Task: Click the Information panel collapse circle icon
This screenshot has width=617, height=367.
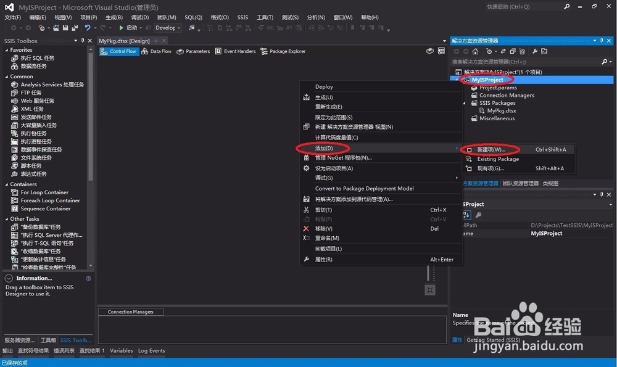Action: (9, 278)
